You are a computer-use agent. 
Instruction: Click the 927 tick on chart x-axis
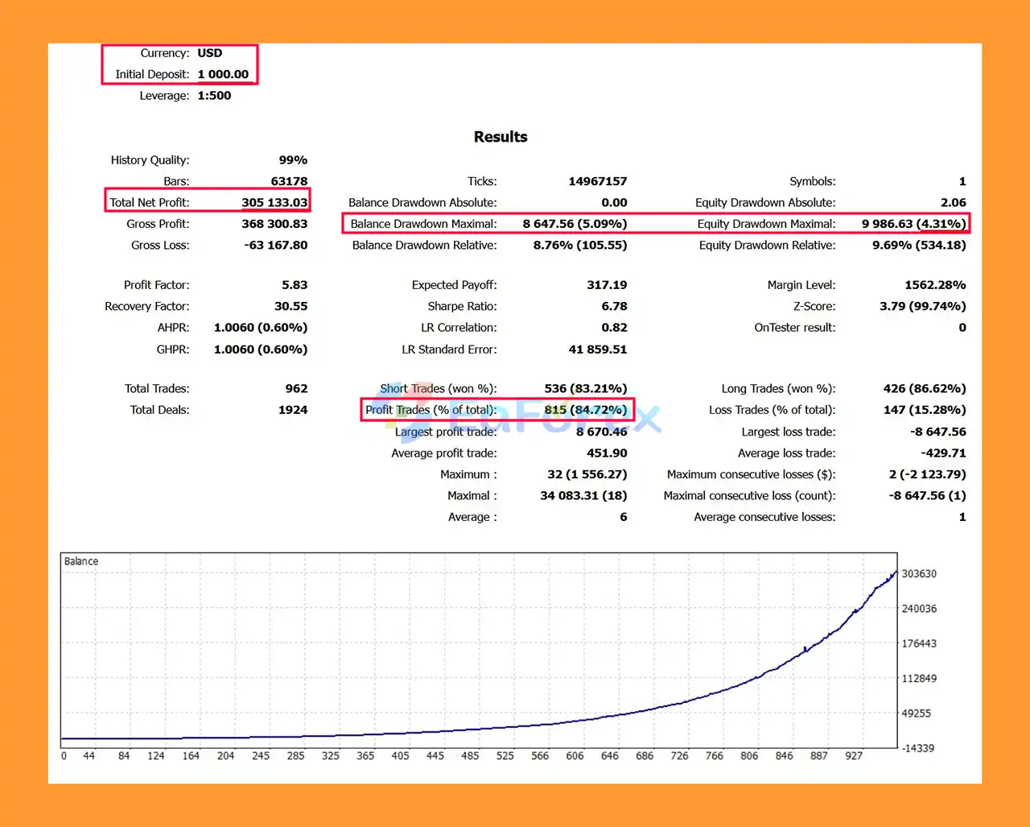[854, 756]
